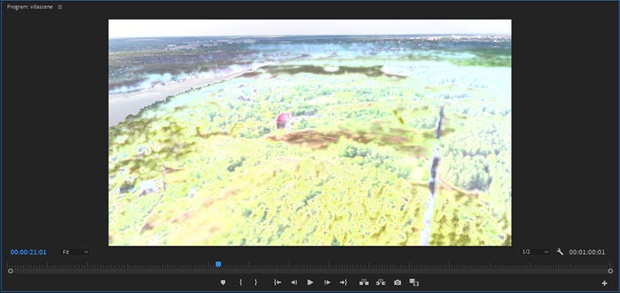The image size is (620, 293).
Task: Click the Program: vitascene panel tab
Action: (29, 7)
